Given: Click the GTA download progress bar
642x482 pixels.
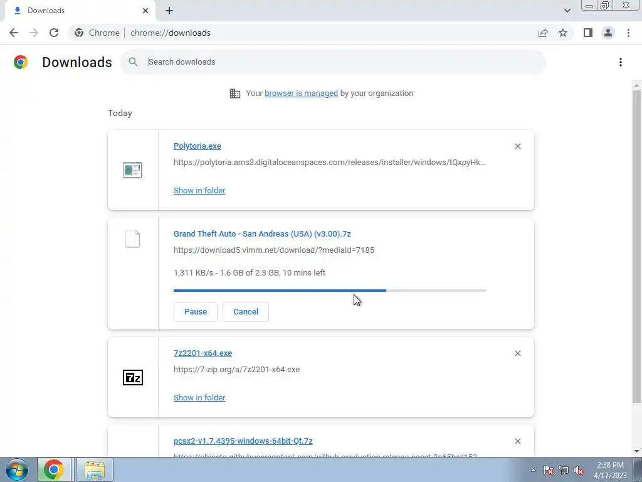Looking at the screenshot, I should pyautogui.click(x=330, y=291).
